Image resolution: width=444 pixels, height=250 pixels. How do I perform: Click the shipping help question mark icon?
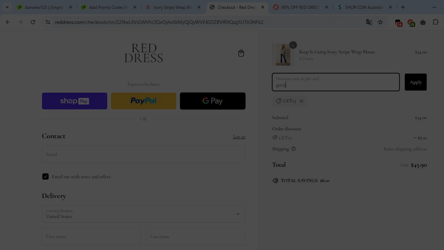tap(293, 149)
